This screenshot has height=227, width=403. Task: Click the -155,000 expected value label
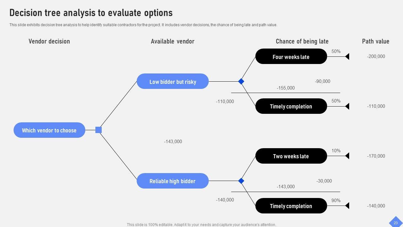coord(286,88)
